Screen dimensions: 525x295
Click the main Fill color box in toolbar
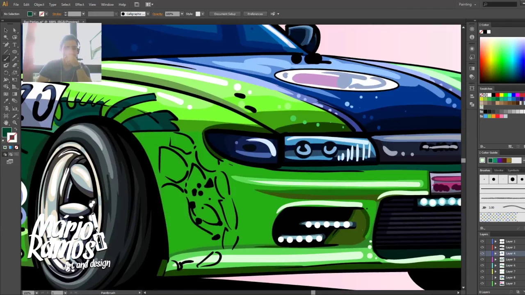point(7,133)
